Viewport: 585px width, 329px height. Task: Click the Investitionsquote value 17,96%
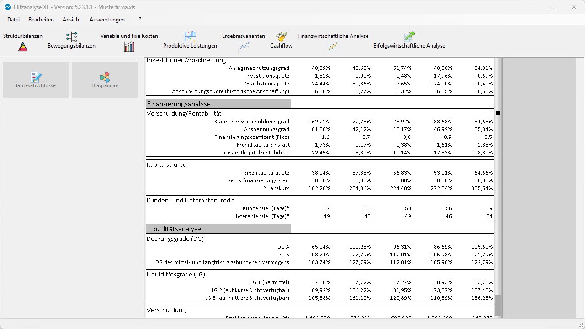(x=443, y=76)
